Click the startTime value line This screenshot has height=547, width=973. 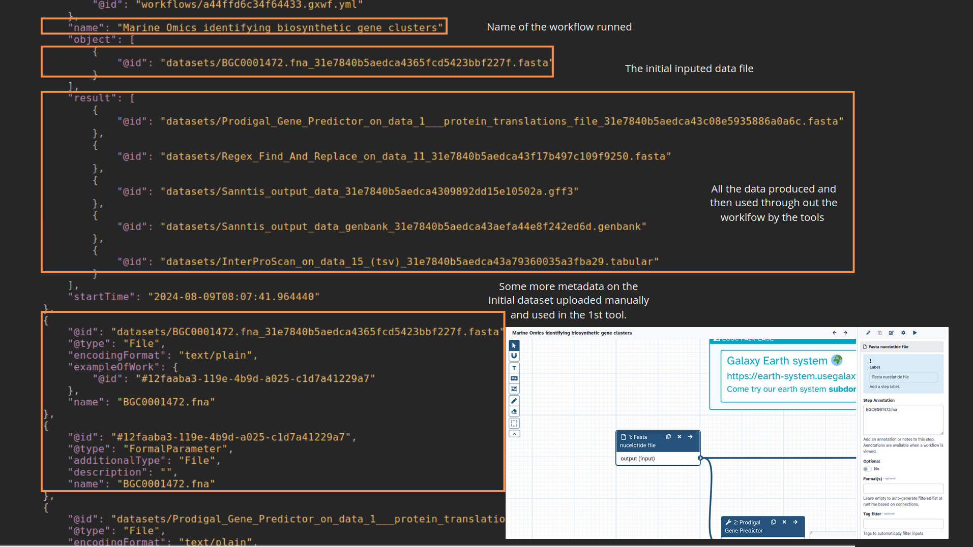(x=194, y=297)
